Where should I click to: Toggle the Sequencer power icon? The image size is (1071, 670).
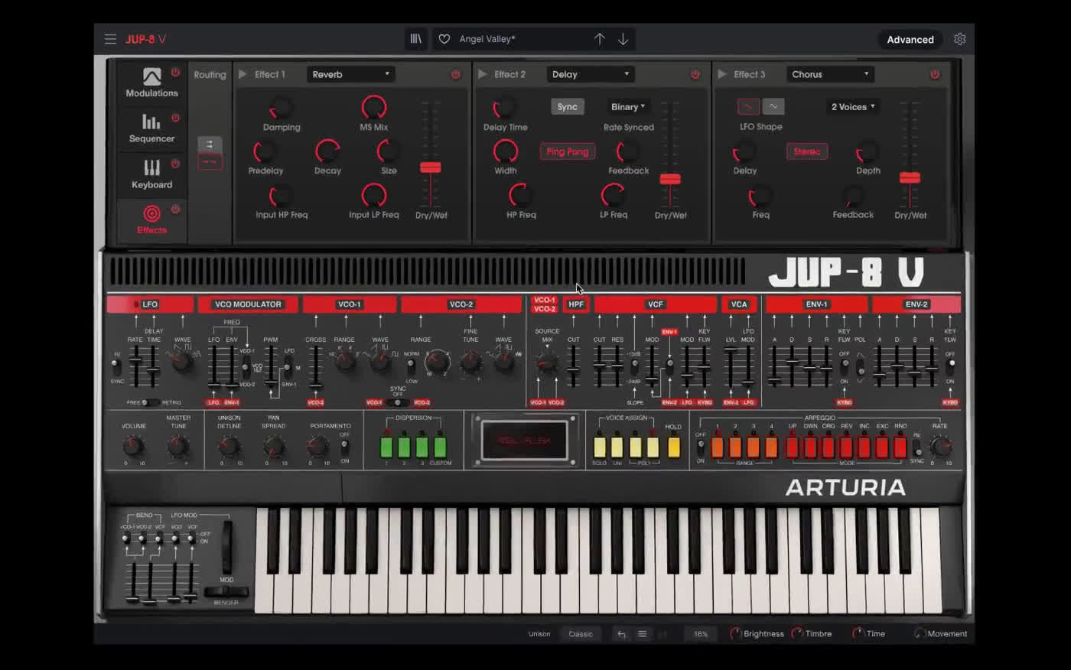click(175, 118)
